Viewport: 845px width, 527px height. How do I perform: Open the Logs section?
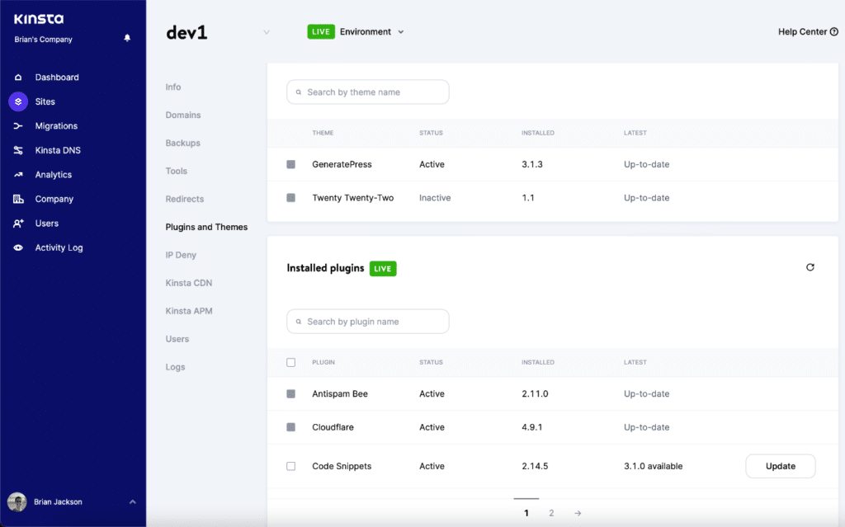coord(175,367)
